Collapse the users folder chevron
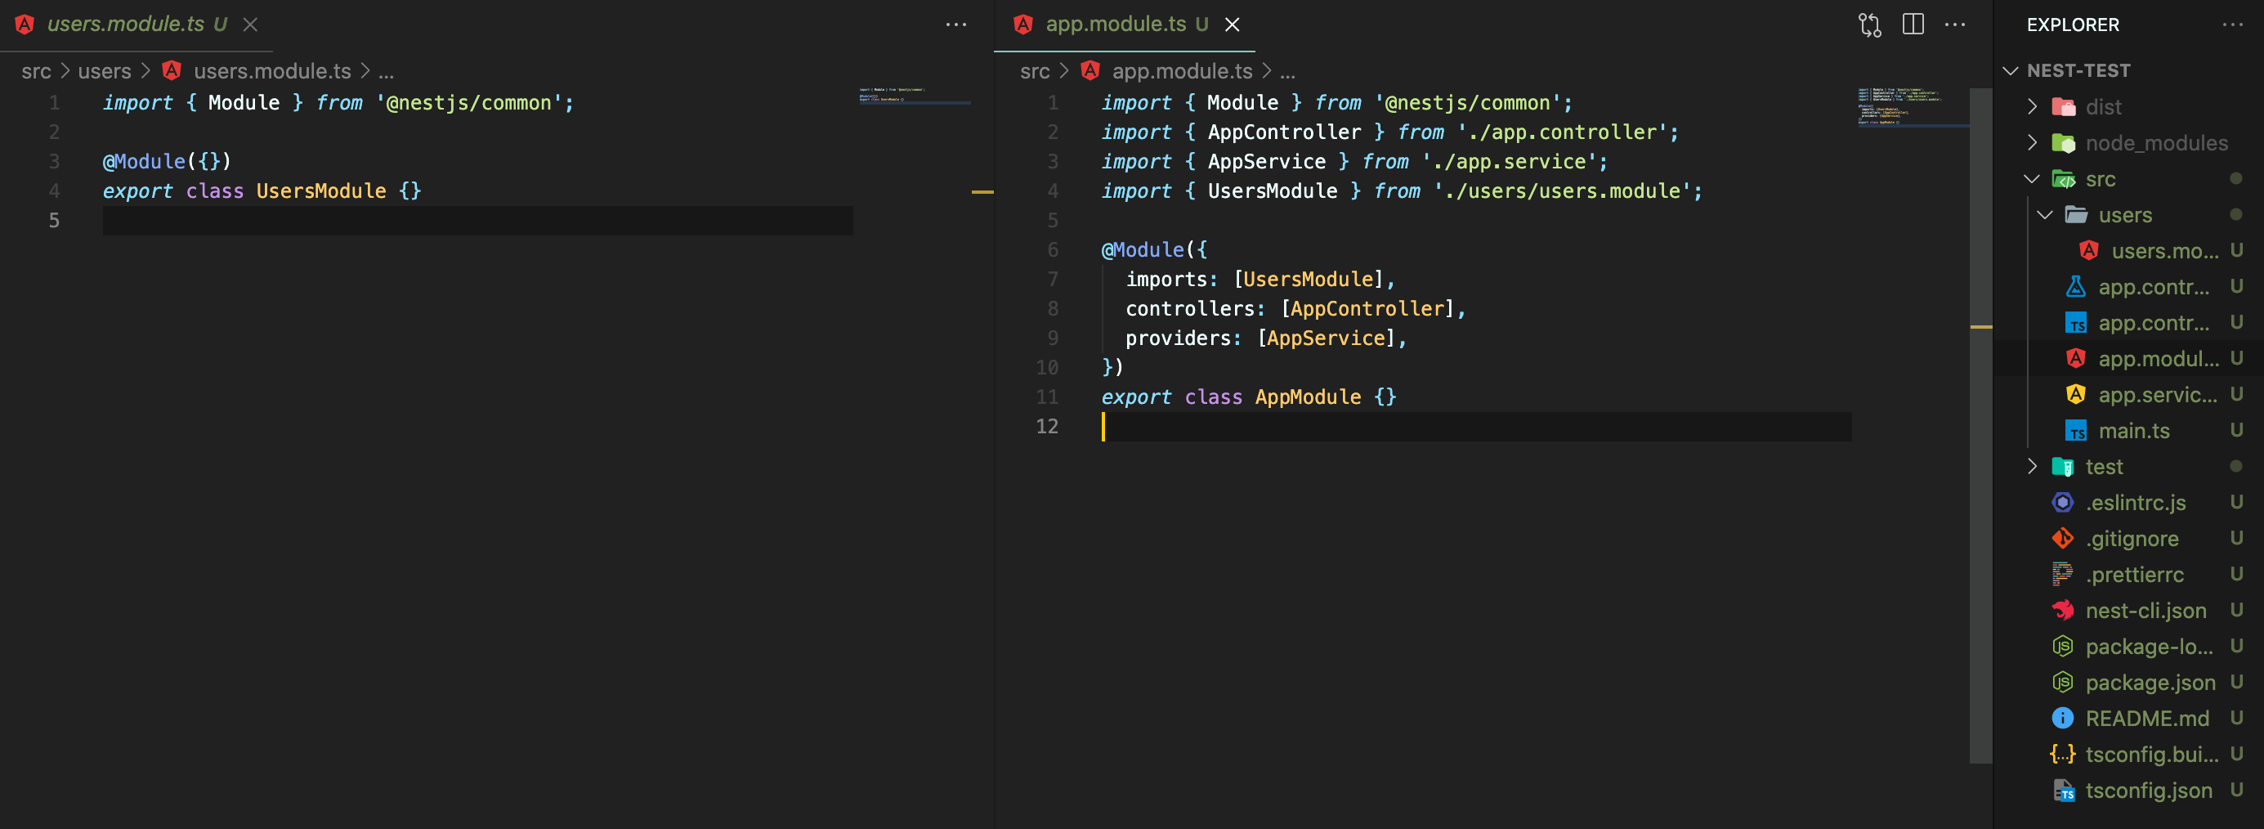The height and width of the screenshot is (829, 2264). (x=2045, y=214)
